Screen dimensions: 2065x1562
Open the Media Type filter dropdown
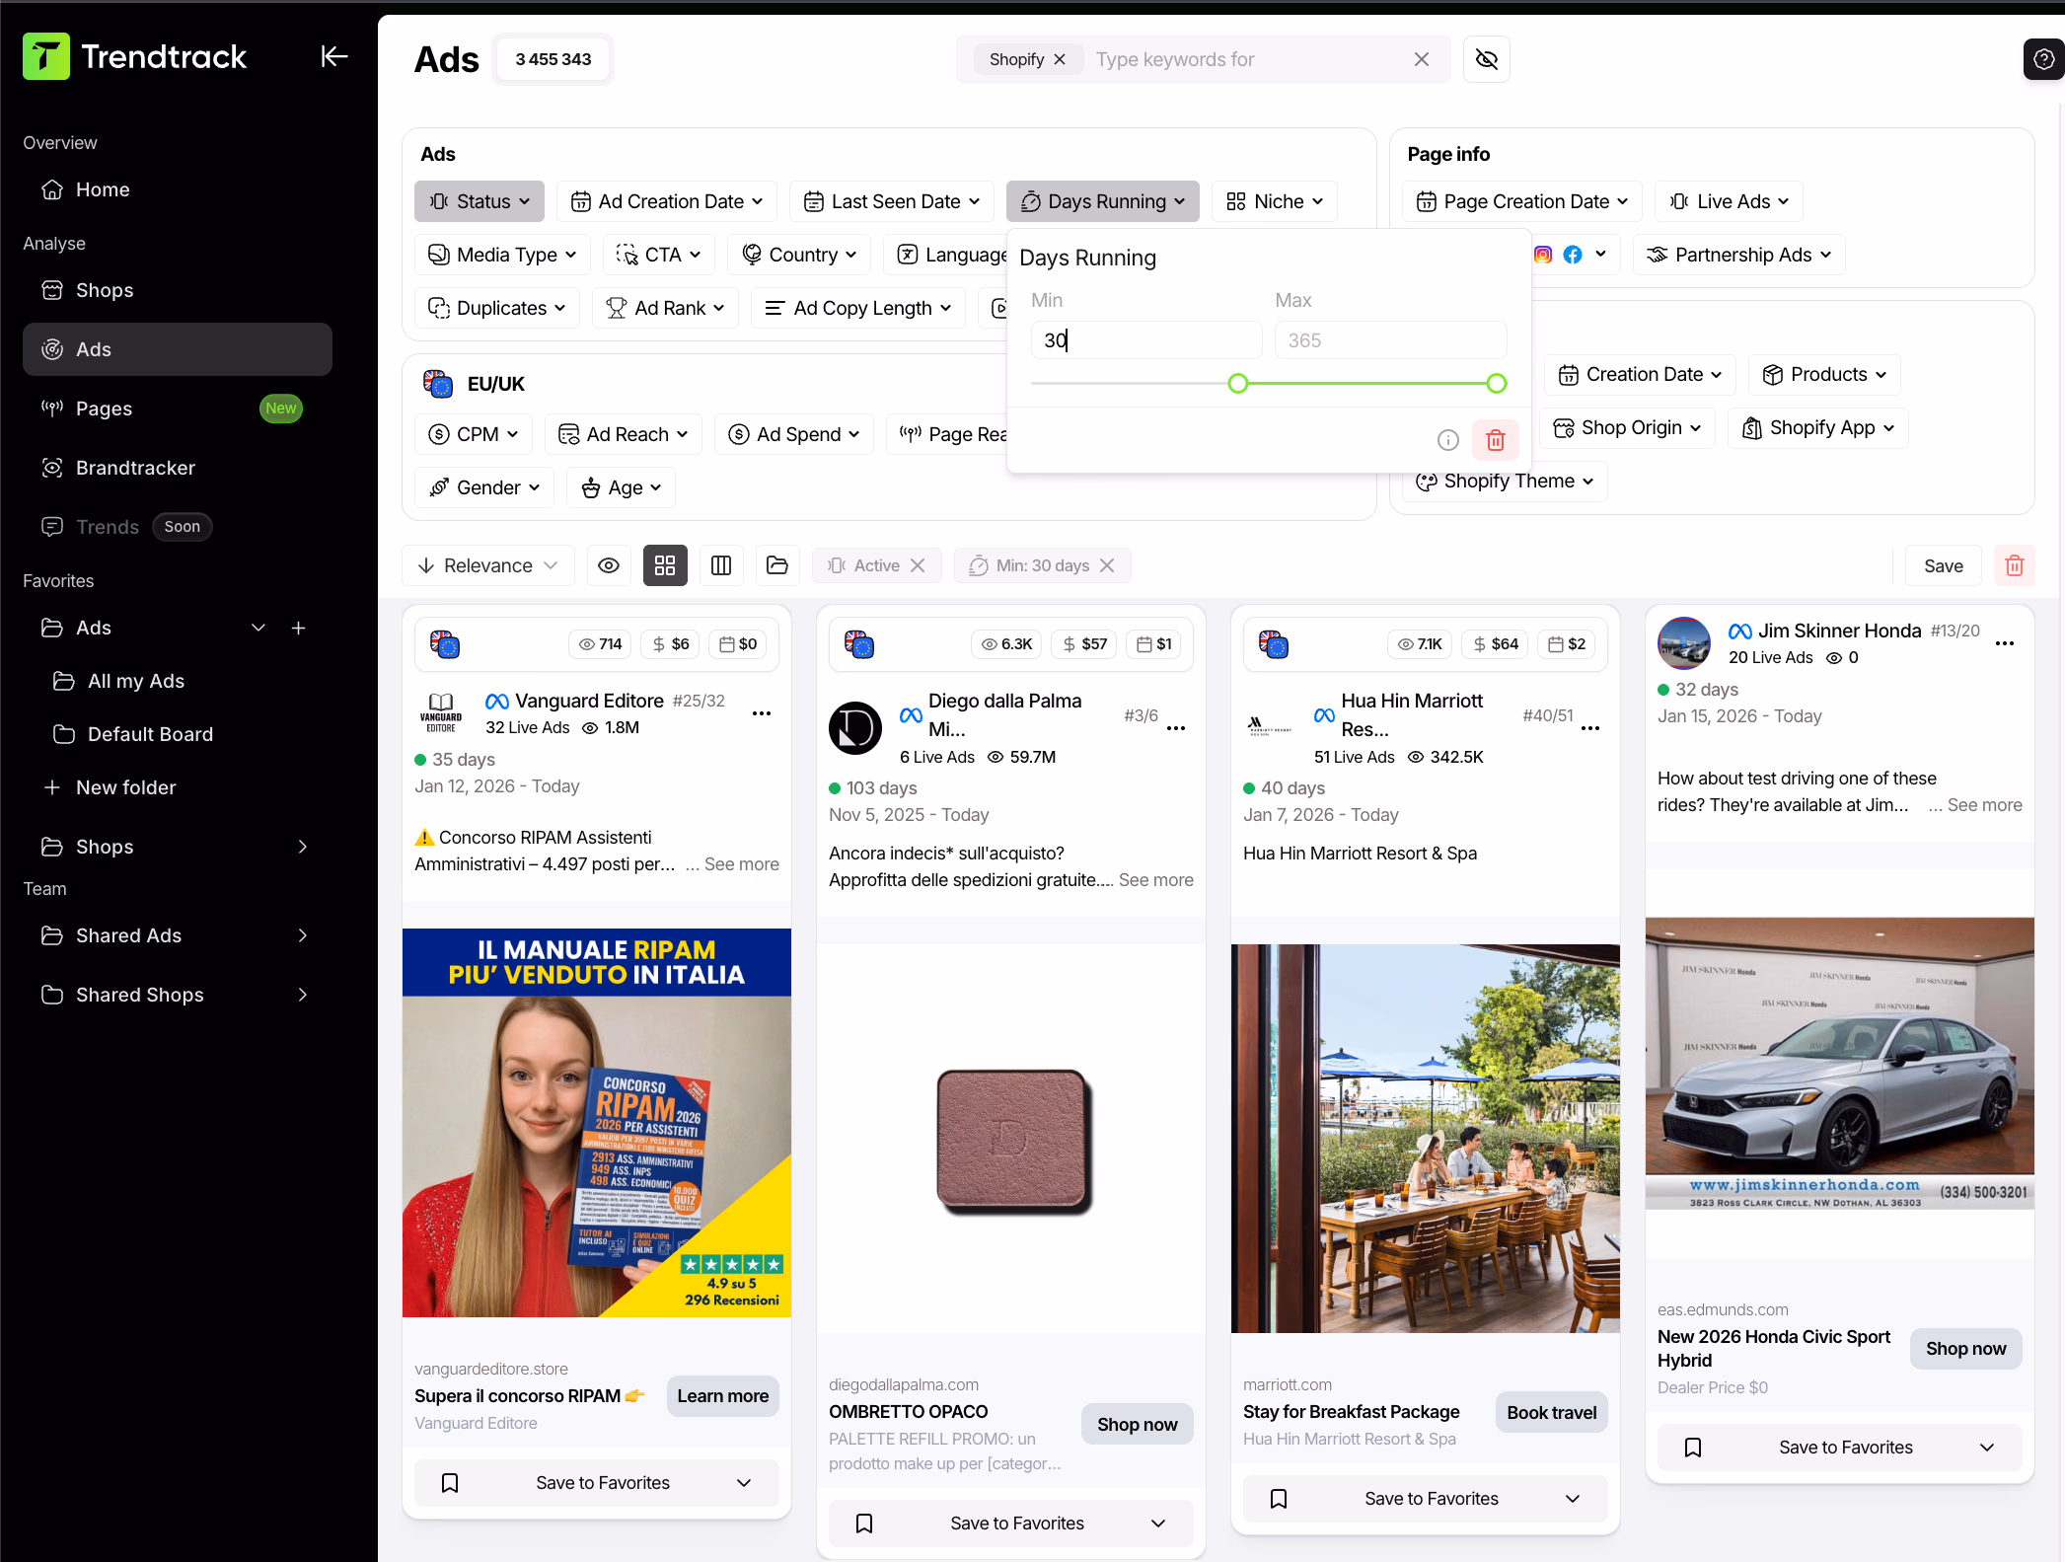(x=501, y=254)
